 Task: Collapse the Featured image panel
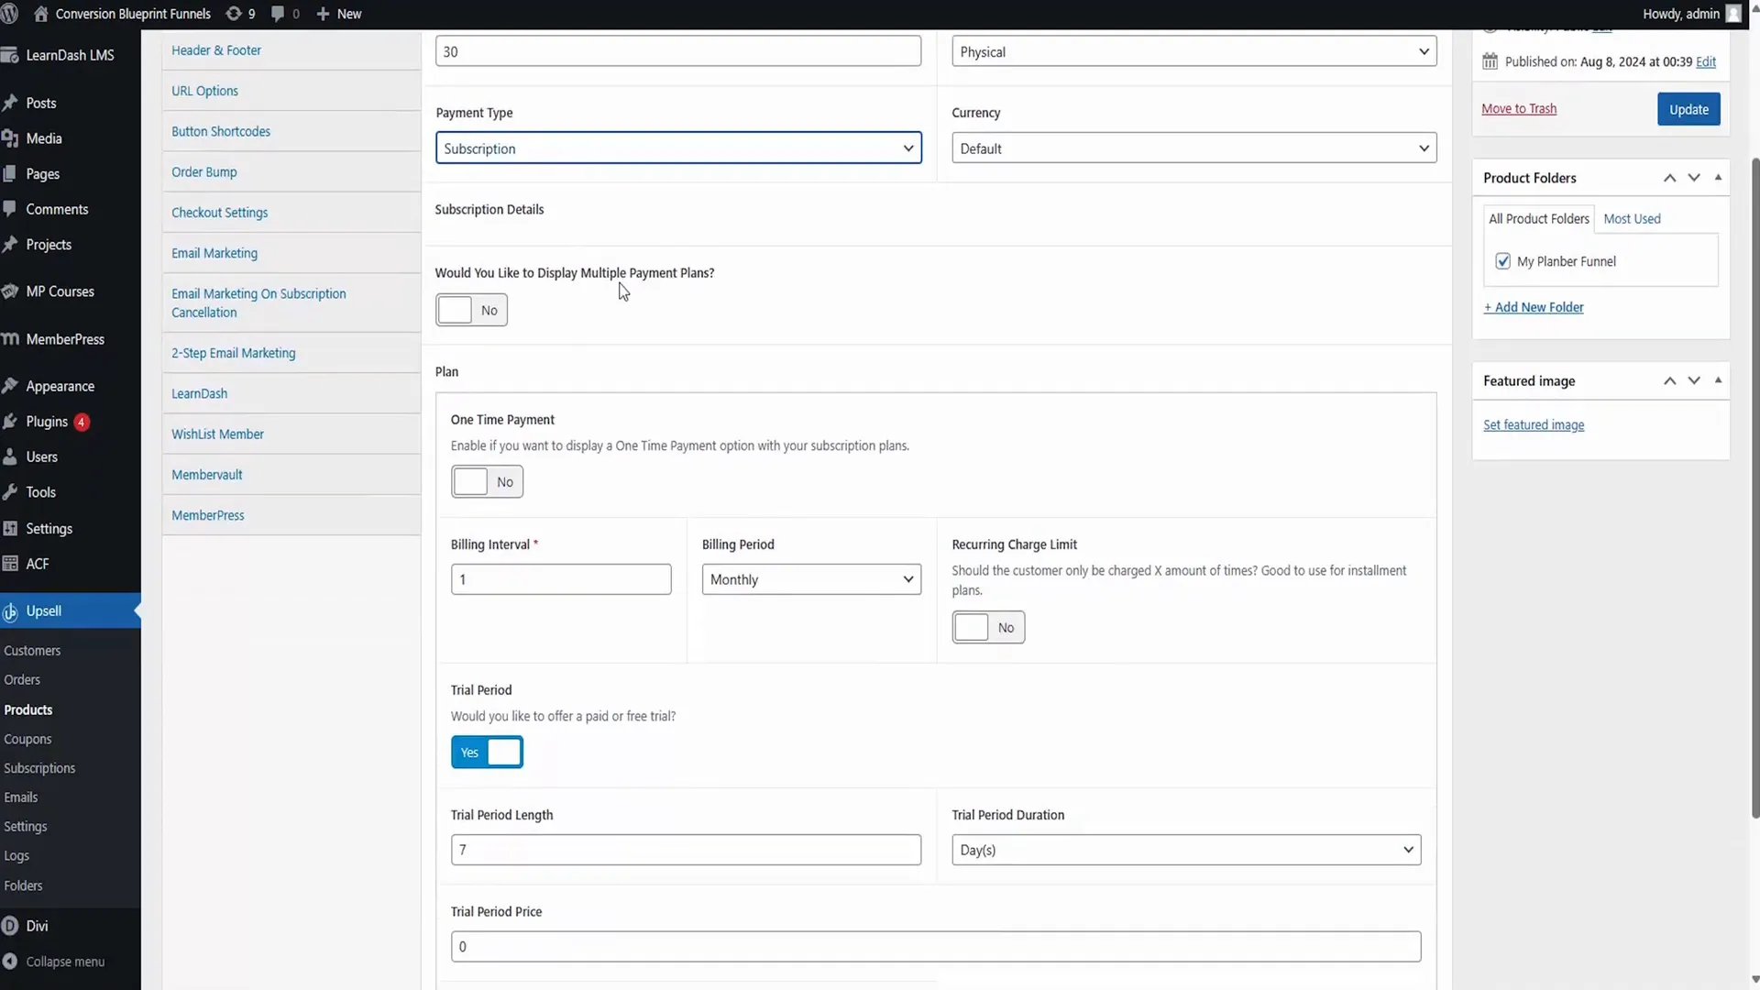[1718, 379]
